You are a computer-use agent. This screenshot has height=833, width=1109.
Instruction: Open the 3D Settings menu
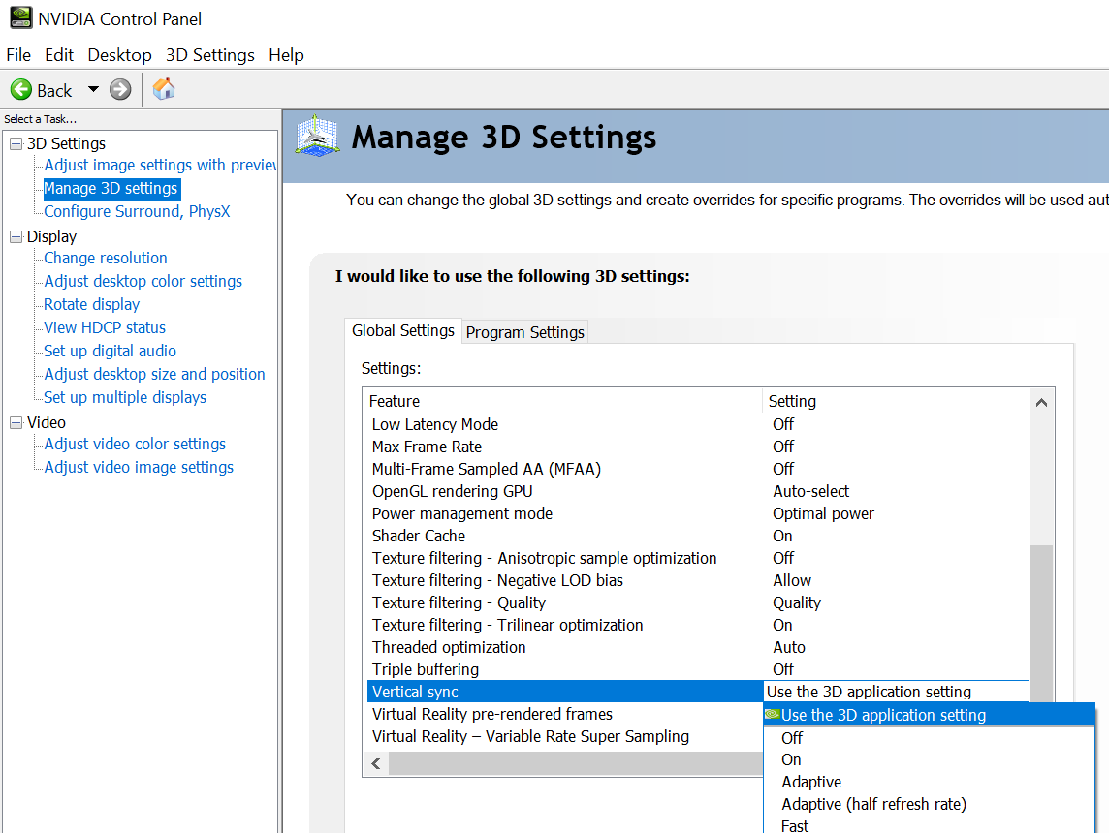[x=210, y=55]
